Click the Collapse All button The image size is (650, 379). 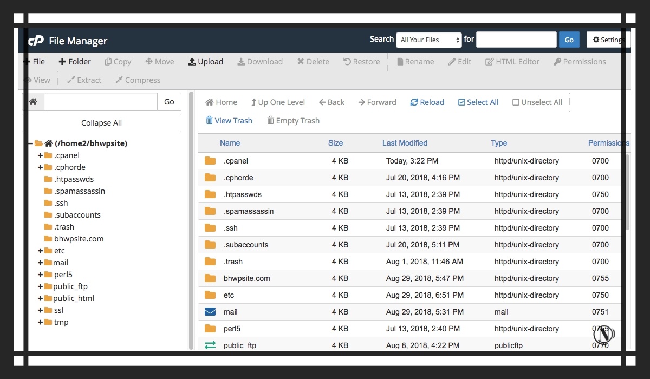[x=101, y=123]
